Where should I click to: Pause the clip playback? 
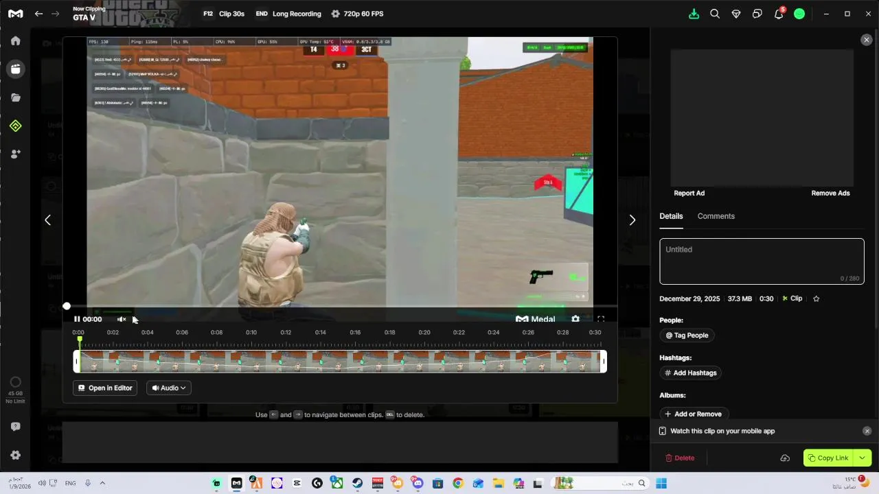pos(77,319)
